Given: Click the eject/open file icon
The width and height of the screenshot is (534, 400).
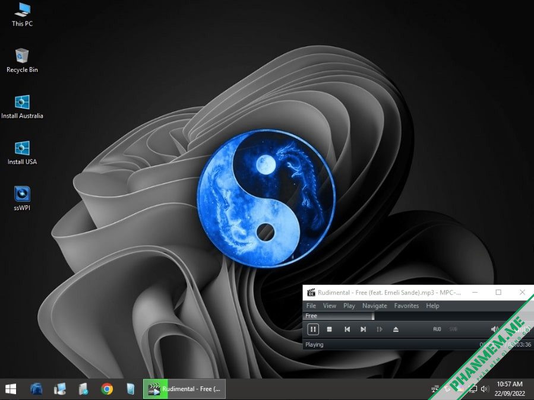Looking at the screenshot, I should 396,329.
